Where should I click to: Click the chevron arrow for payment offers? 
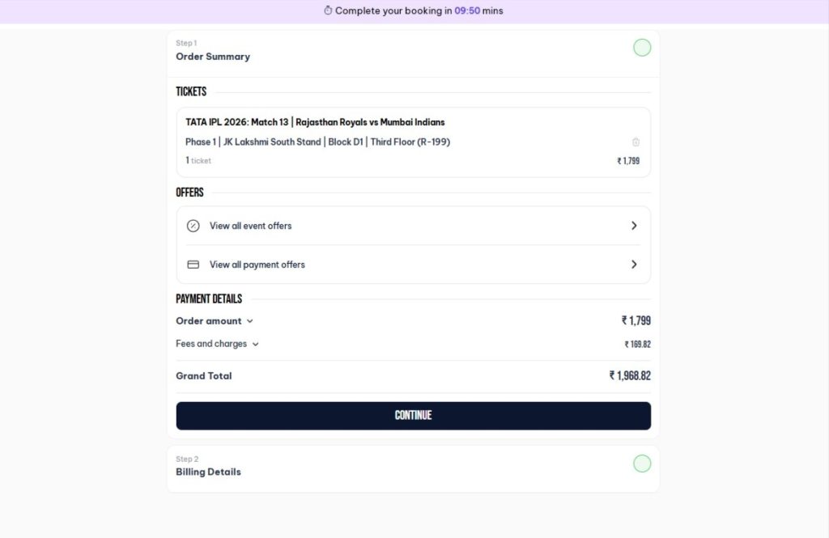point(635,265)
